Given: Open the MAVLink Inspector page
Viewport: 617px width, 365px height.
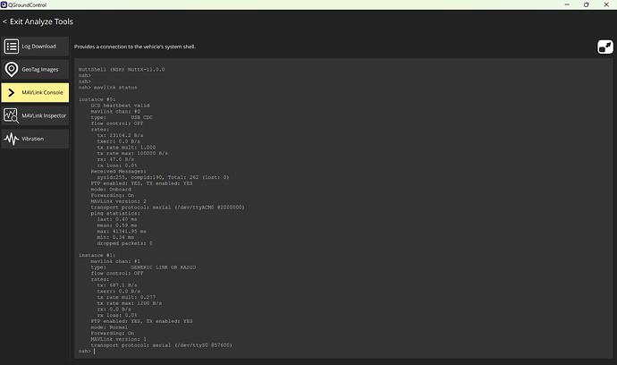Looking at the screenshot, I should click(42, 115).
